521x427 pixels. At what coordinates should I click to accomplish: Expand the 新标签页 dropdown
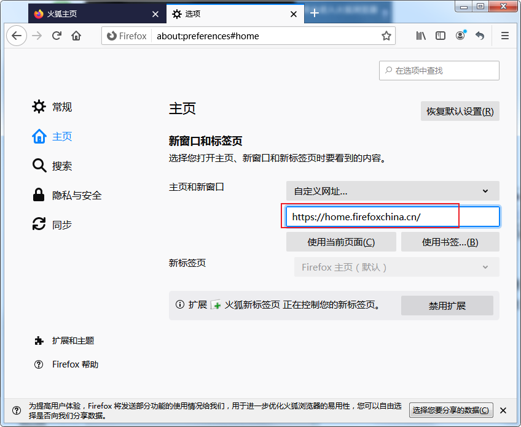[x=396, y=267]
